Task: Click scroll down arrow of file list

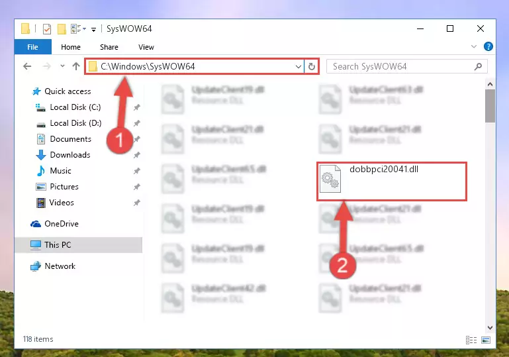Action: (490, 328)
